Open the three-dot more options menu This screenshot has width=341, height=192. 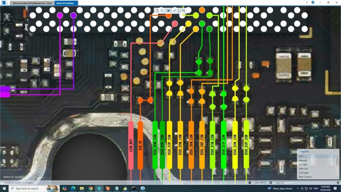coord(307,2)
